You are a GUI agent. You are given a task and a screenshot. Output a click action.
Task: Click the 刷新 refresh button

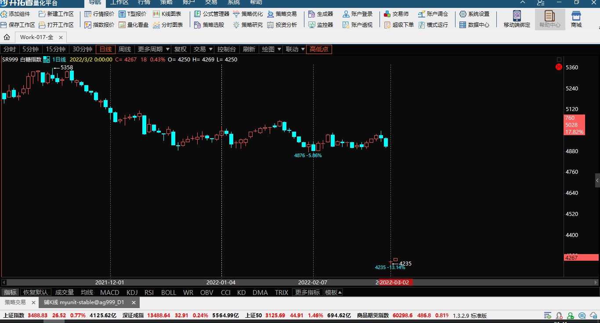249,49
